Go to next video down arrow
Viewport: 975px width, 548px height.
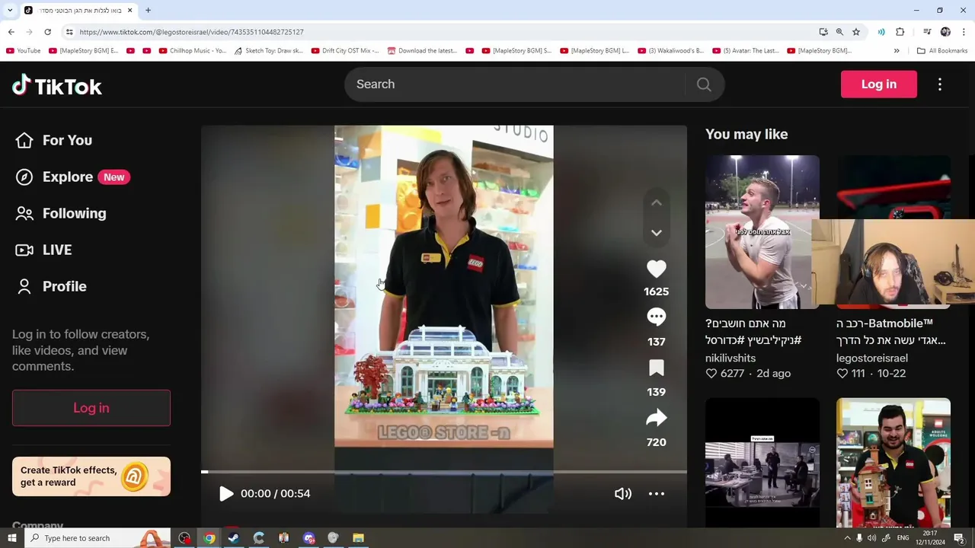[x=657, y=233]
